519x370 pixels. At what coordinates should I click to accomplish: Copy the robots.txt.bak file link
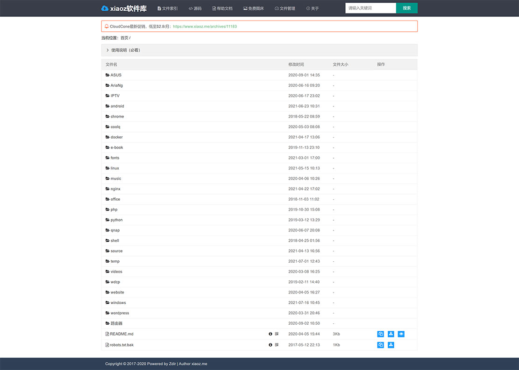(x=380, y=345)
